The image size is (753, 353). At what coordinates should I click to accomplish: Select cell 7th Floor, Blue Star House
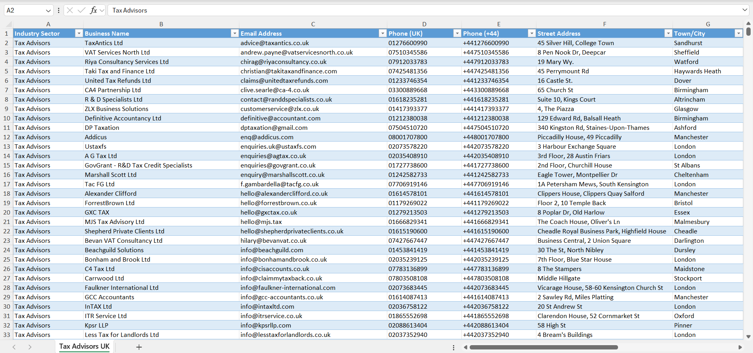604,260
